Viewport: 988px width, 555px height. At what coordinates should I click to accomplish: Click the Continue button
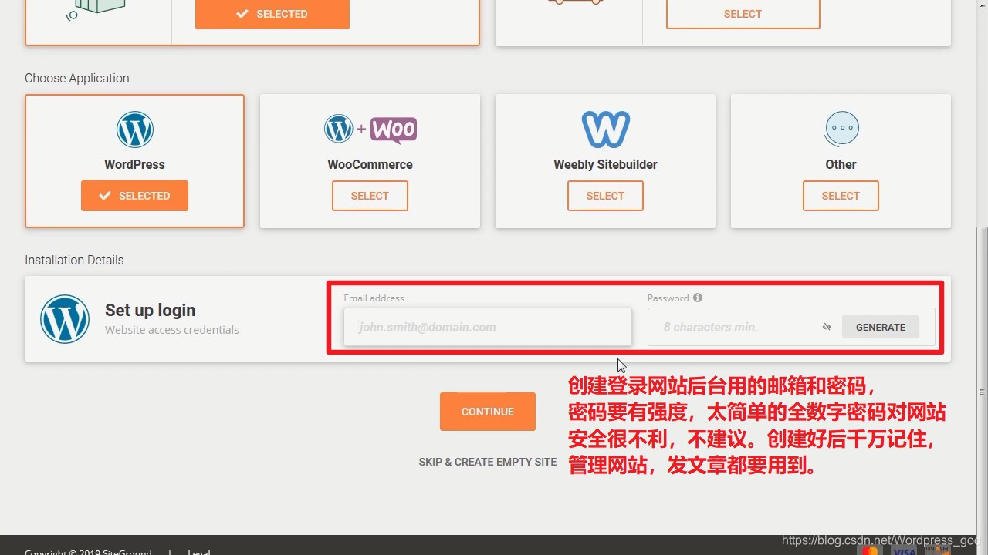click(488, 412)
